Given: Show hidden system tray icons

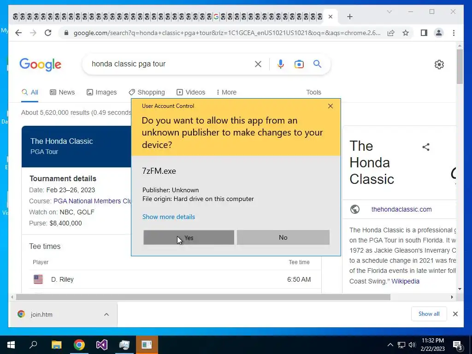Looking at the screenshot, I should click(x=390, y=345).
